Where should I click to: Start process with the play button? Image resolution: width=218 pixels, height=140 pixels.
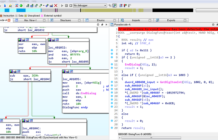(x=62, y=5)
